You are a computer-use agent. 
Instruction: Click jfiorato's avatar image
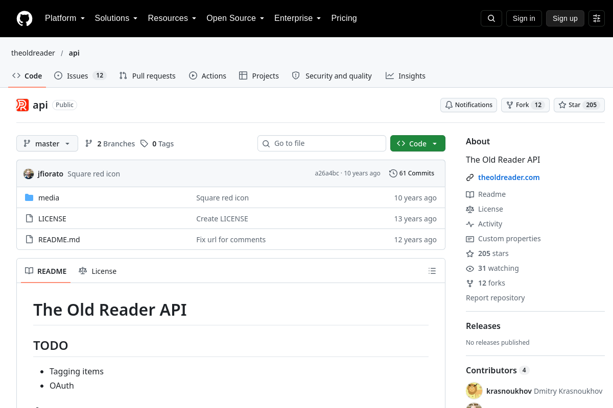pos(29,174)
